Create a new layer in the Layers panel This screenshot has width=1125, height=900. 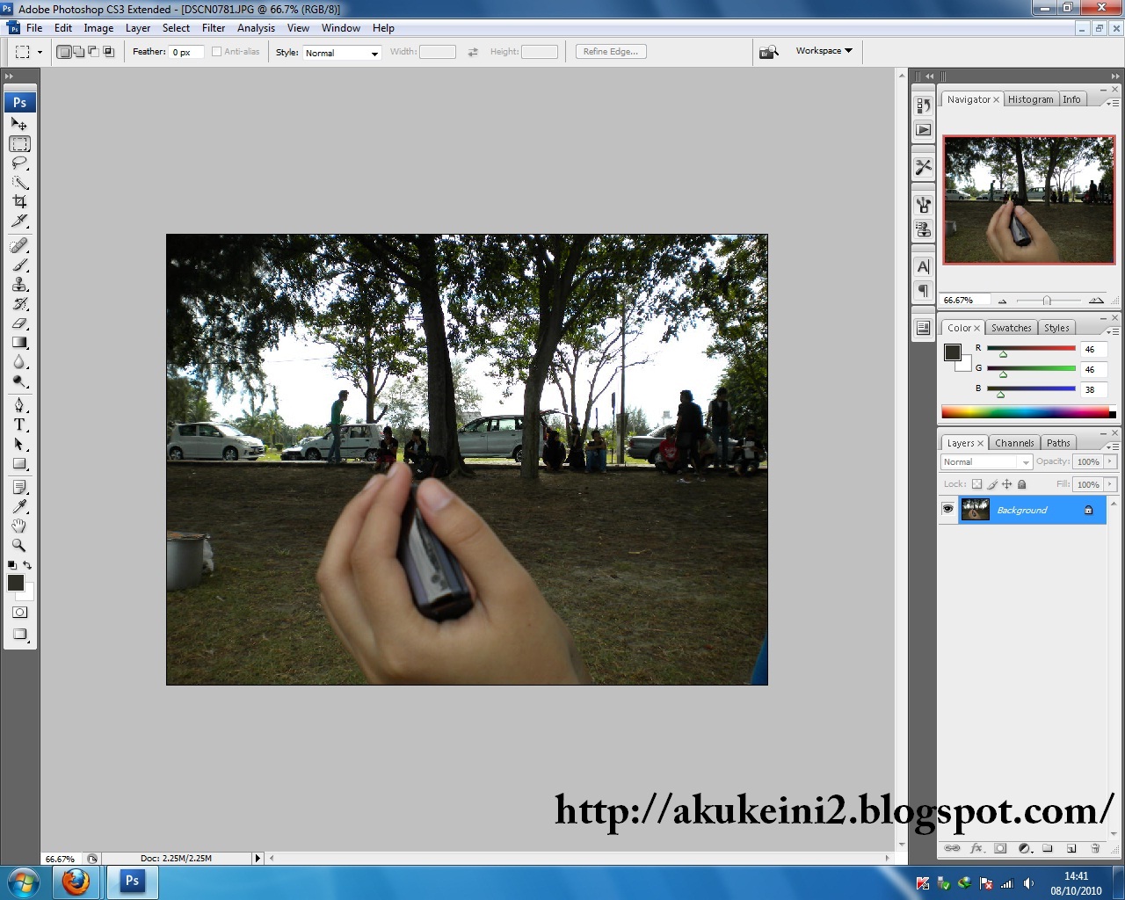[x=1071, y=847]
